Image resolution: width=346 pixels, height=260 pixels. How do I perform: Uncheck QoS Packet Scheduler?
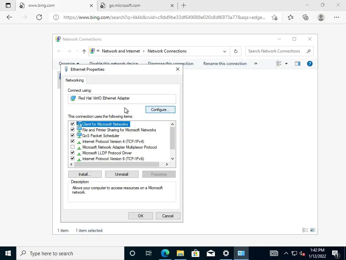72,135
